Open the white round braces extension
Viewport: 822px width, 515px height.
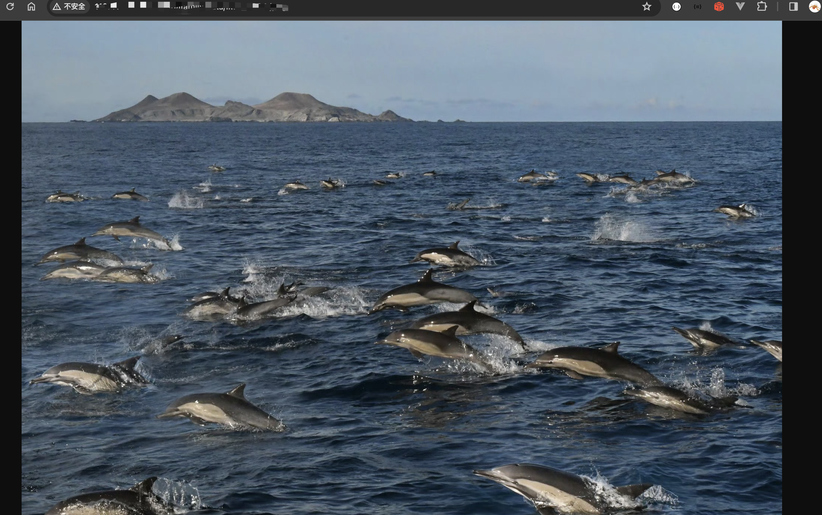676,7
